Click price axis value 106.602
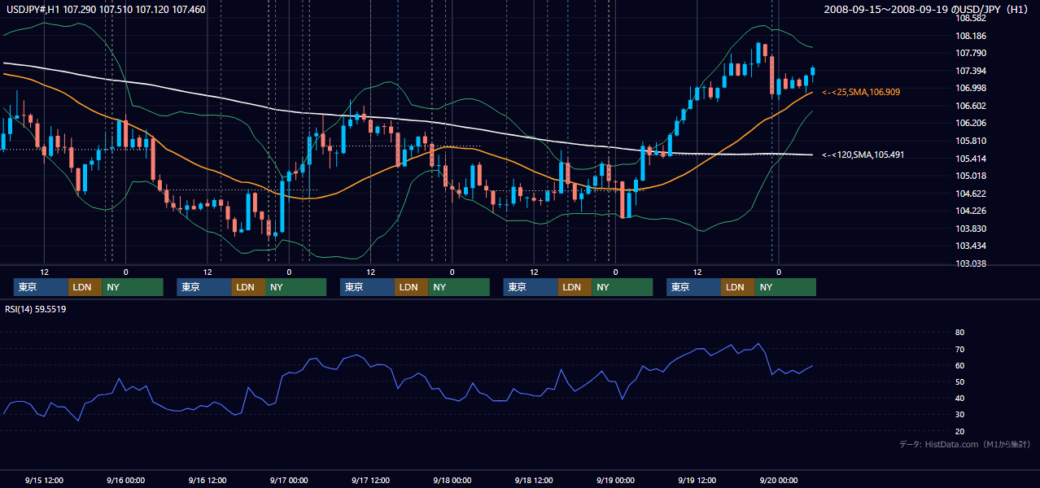Image resolution: width=1040 pixels, height=488 pixels. (971, 106)
